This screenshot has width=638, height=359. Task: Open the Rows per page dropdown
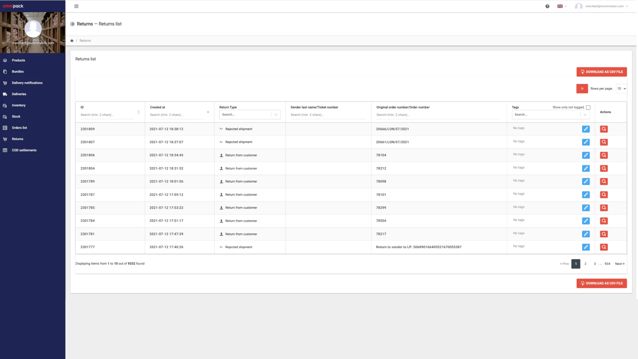pos(621,89)
